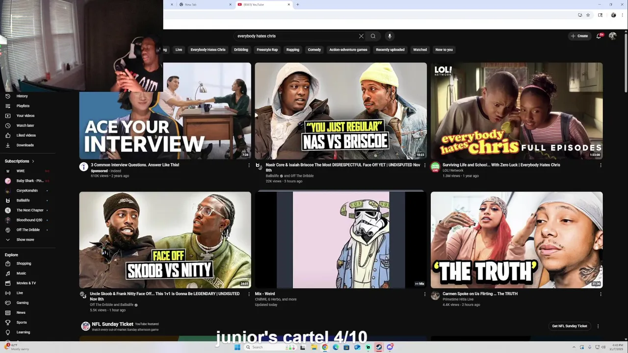
Task: Click Get NFL Sunday Ticket button
Action: click(570, 326)
